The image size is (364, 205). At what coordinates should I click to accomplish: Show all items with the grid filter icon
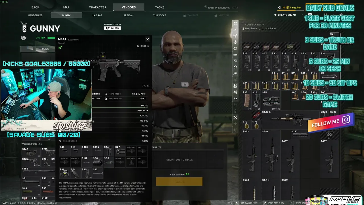pyautogui.click(x=235, y=23)
